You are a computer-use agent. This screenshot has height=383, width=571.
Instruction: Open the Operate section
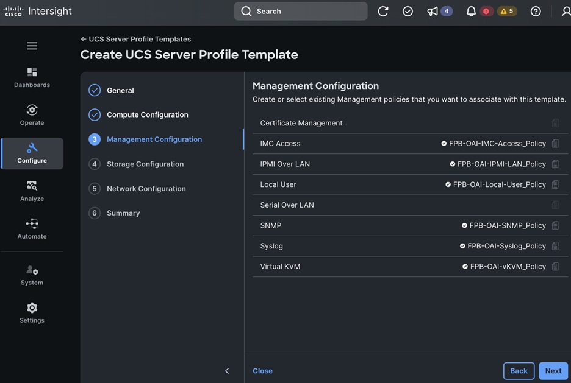pyautogui.click(x=32, y=116)
